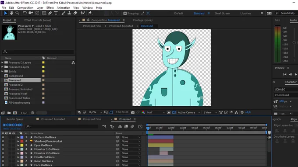Open the Composition menu

coord(25,8)
